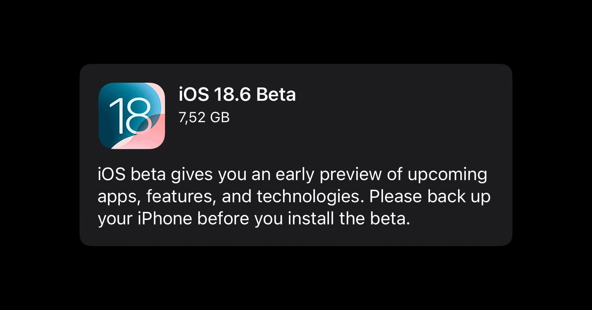Select the word Beta in the title
The width and height of the screenshot is (592, 310).
pyautogui.click(x=276, y=94)
